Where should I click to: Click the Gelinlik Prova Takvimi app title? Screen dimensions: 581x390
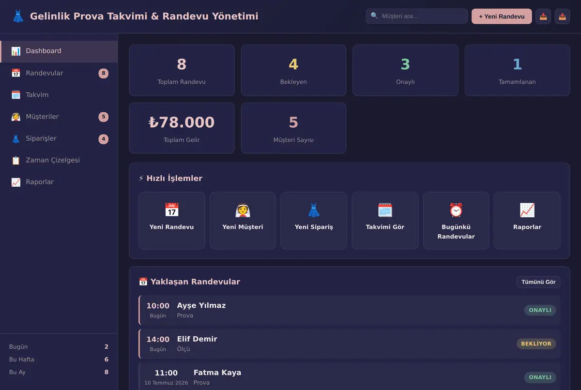[x=144, y=16]
